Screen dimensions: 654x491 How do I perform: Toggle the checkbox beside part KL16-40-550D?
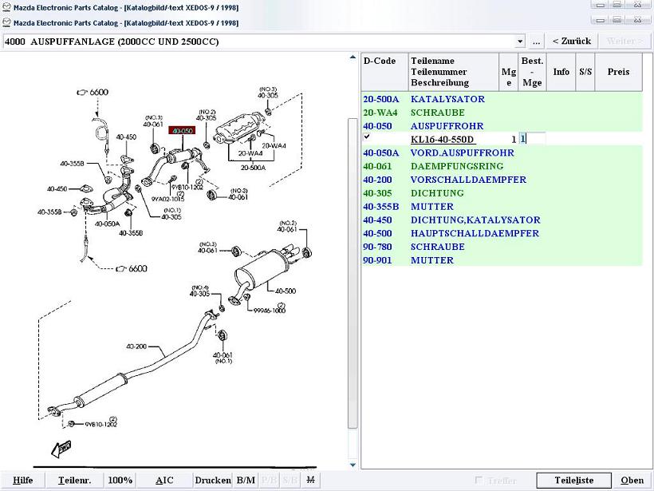click(367, 137)
